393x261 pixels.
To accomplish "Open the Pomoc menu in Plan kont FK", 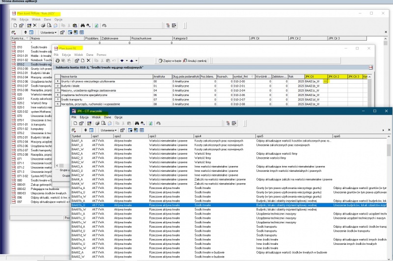I will [x=102, y=55].
